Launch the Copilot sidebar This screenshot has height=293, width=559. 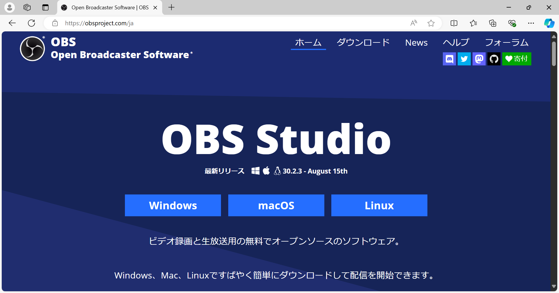[x=549, y=23]
